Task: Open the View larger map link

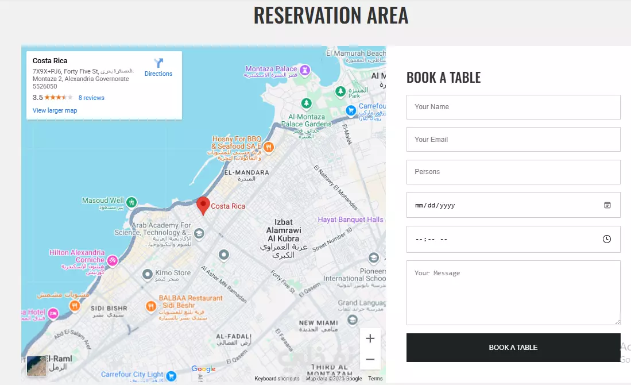Action: point(55,110)
